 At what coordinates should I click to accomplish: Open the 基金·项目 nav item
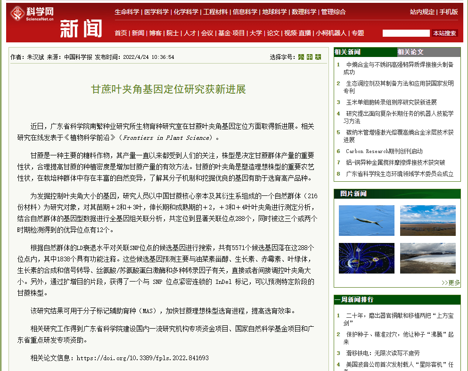pos(231,33)
